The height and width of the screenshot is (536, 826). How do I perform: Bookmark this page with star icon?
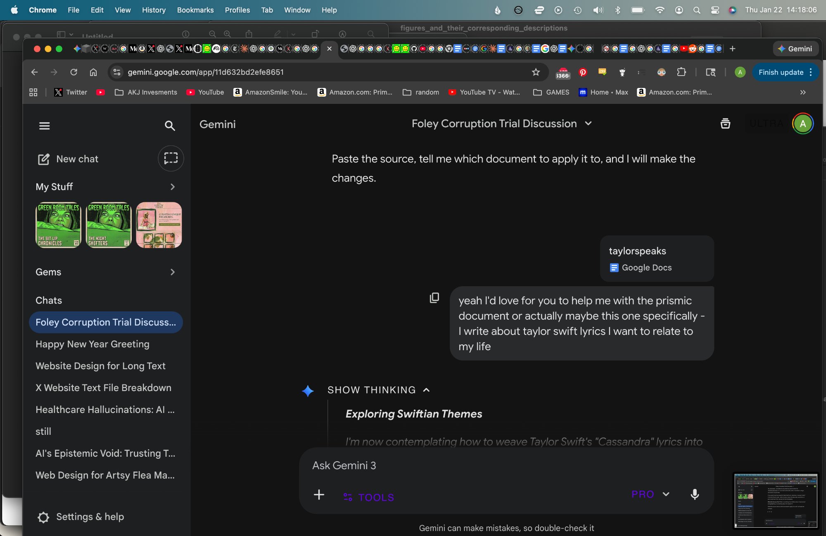(x=536, y=72)
